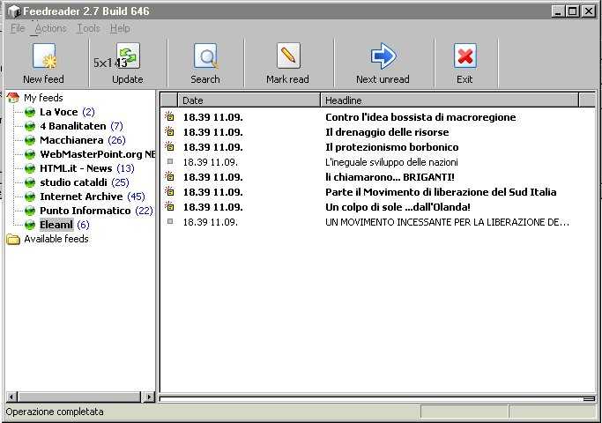Sort articles by the Date column header

coord(249,100)
